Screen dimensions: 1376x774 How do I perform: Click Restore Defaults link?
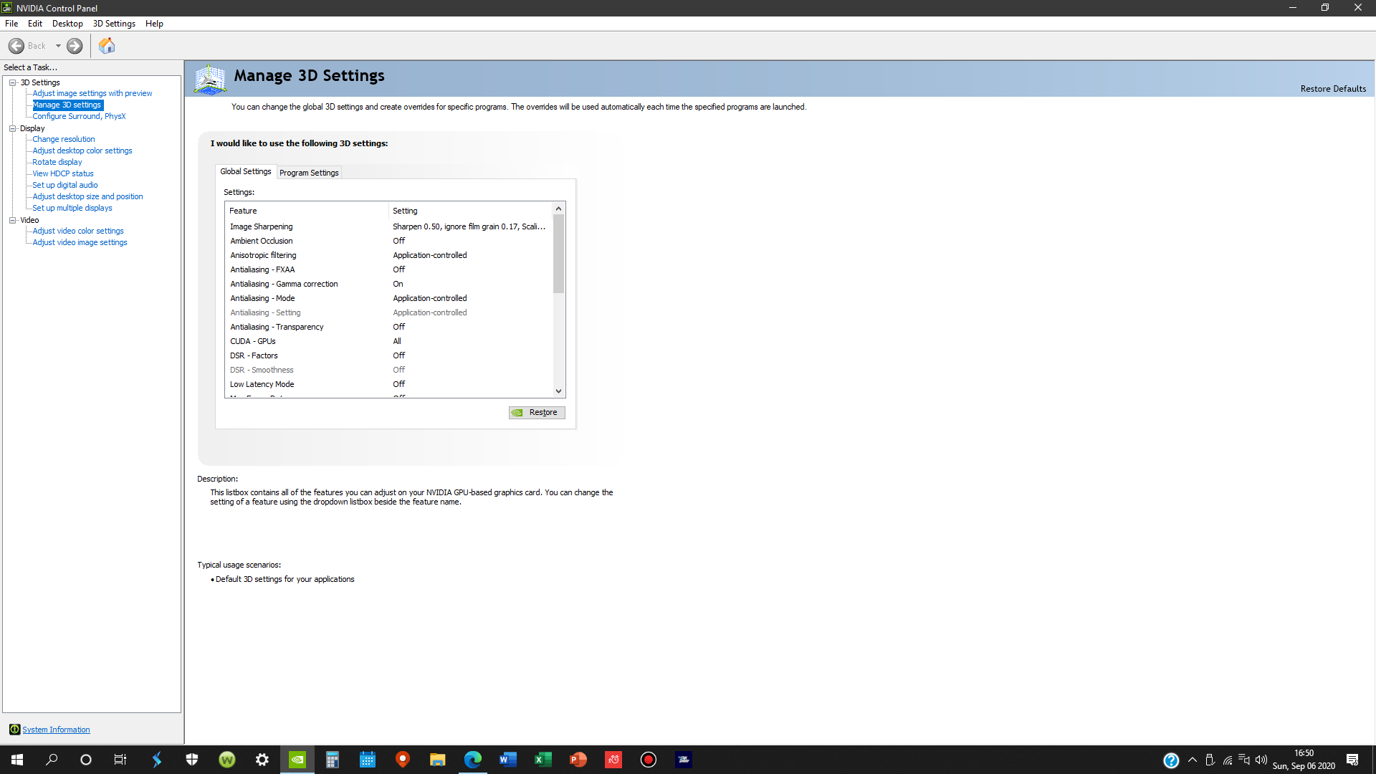(x=1333, y=89)
